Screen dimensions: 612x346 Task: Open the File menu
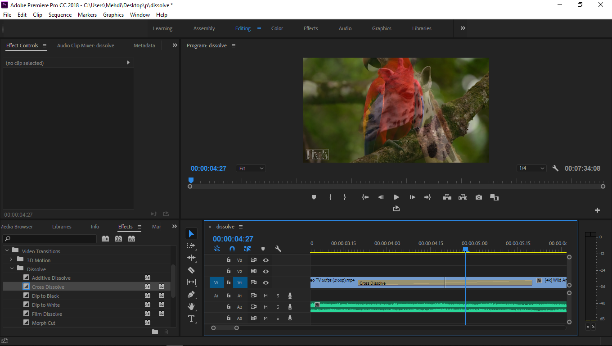[x=7, y=14]
